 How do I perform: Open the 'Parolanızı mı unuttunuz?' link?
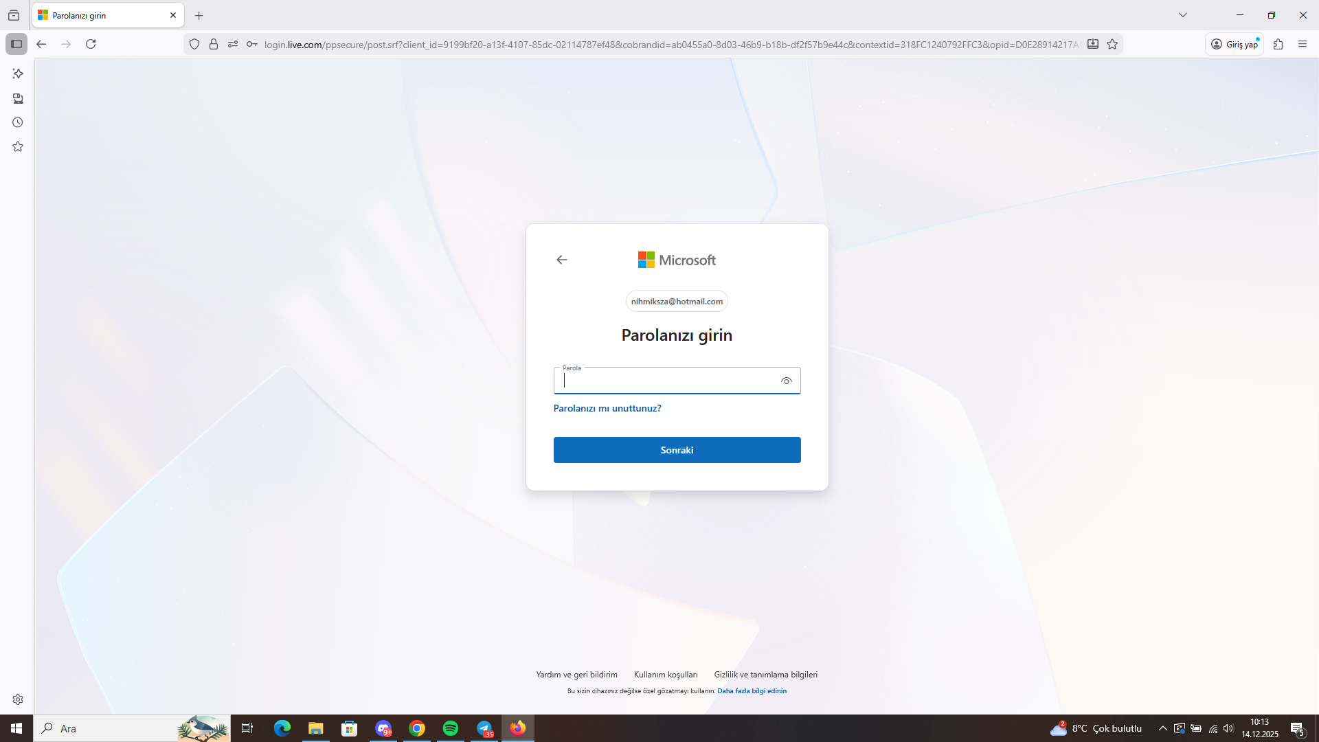click(607, 408)
